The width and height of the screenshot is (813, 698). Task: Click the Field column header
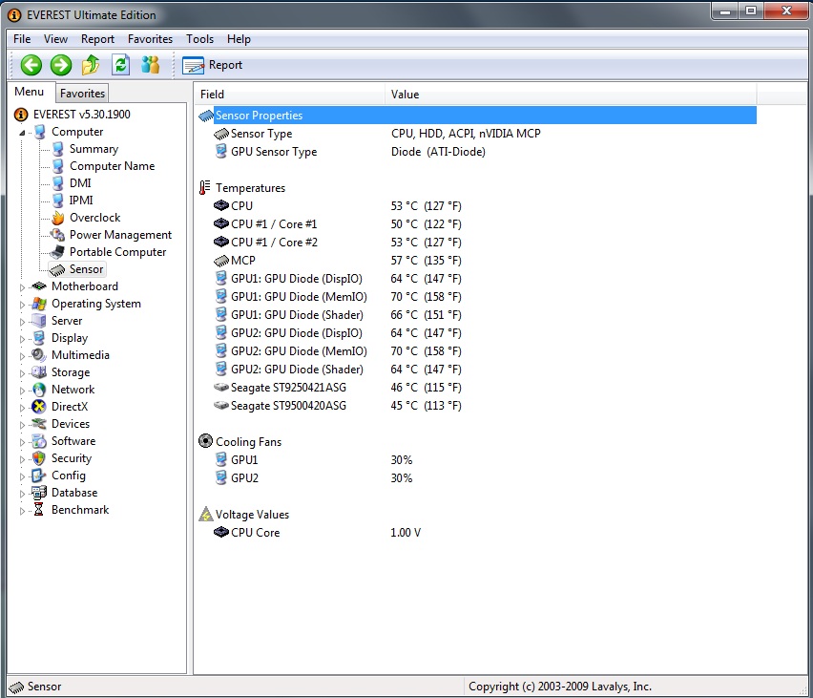coord(290,94)
